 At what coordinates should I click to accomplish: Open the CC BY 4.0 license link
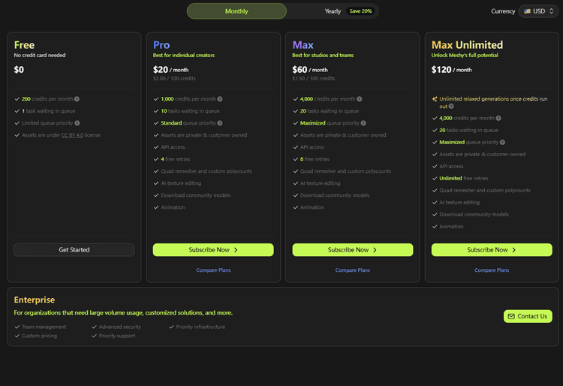coord(72,135)
